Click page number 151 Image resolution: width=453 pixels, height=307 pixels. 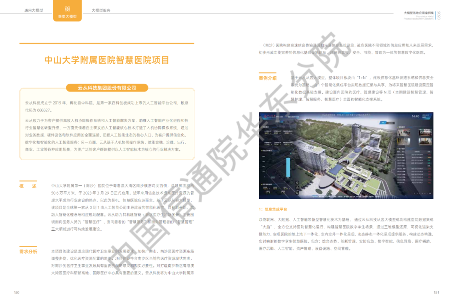click(x=437, y=293)
